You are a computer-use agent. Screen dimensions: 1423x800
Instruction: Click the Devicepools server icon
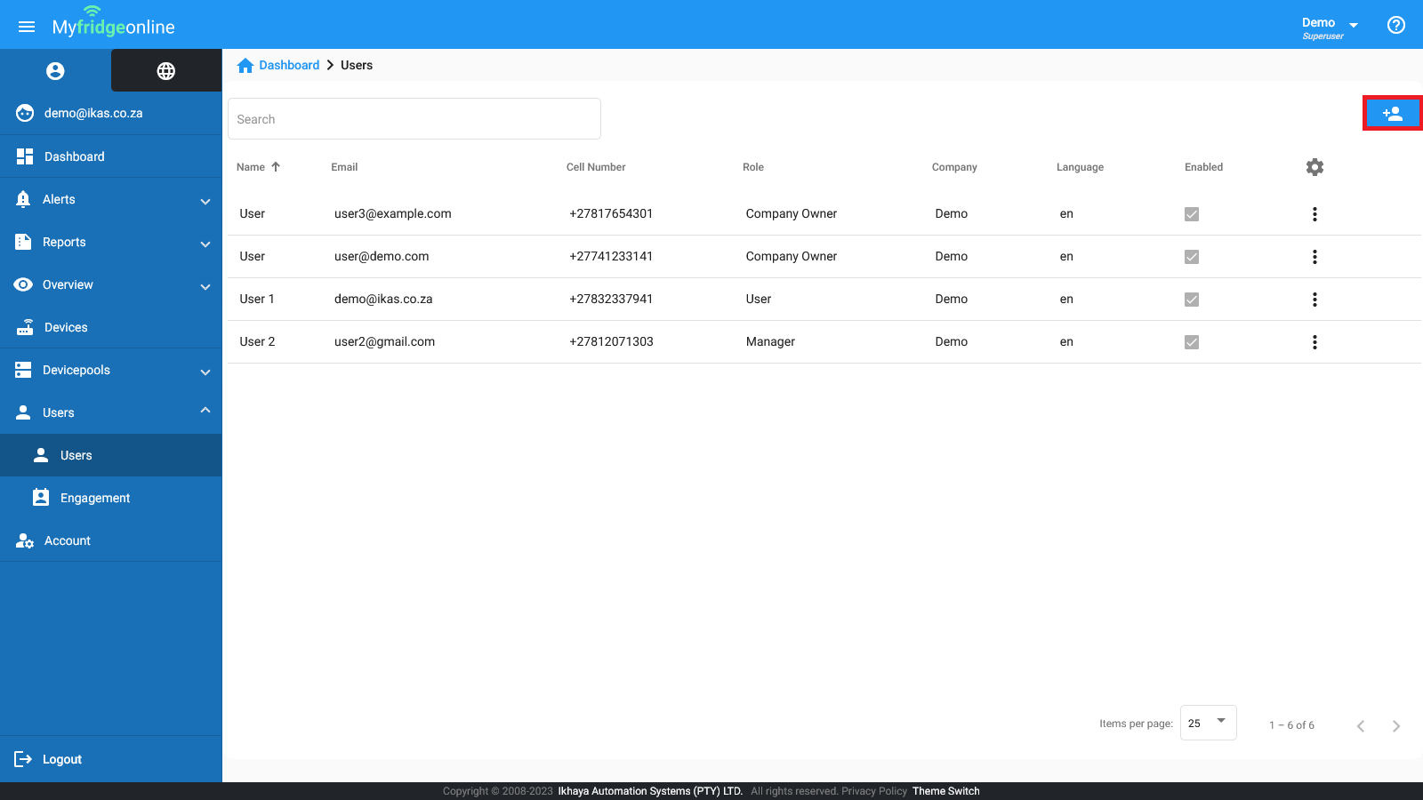click(23, 370)
